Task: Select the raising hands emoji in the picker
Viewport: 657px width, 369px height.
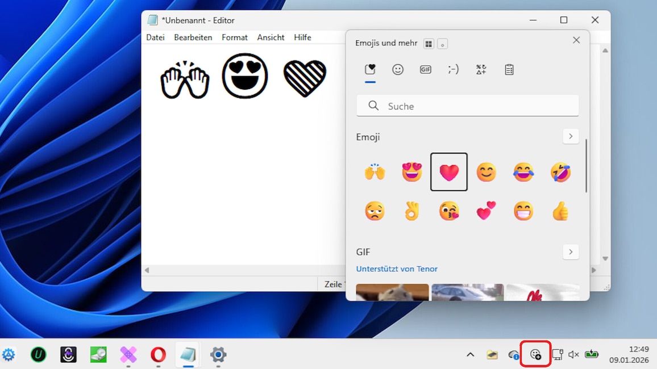Action: point(375,172)
